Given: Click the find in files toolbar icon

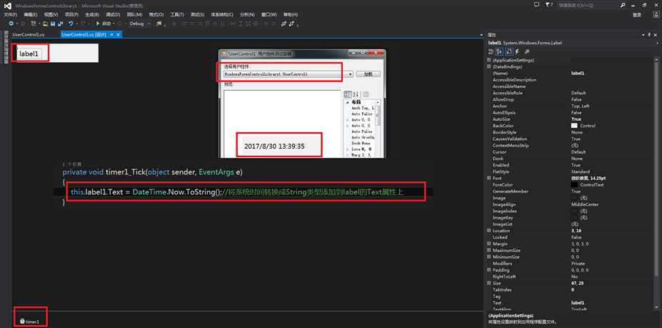Looking at the screenshot, I should [159, 24].
